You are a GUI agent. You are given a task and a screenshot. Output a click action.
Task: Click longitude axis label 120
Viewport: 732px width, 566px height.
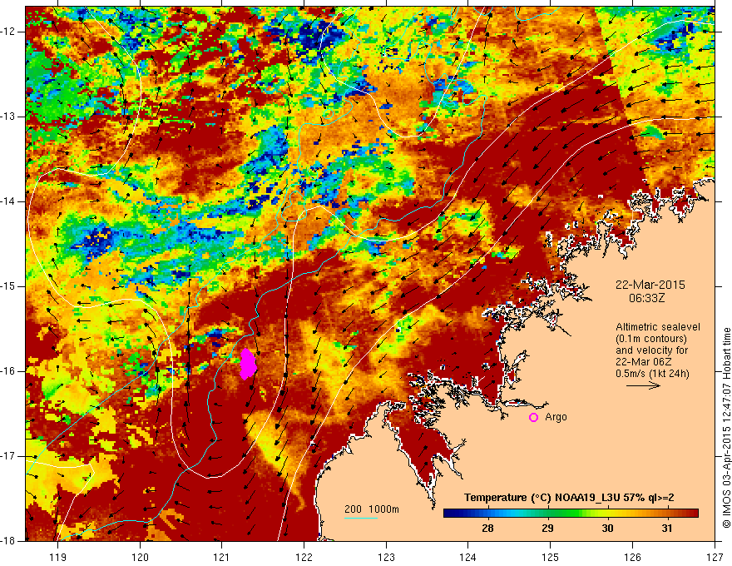140,557
